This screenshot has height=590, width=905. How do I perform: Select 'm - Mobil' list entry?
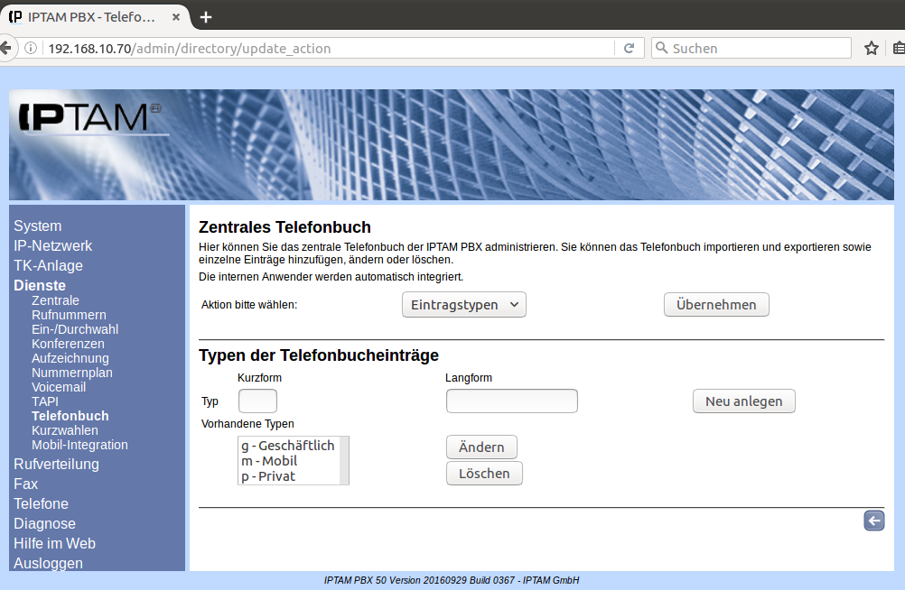coord(269,461)
